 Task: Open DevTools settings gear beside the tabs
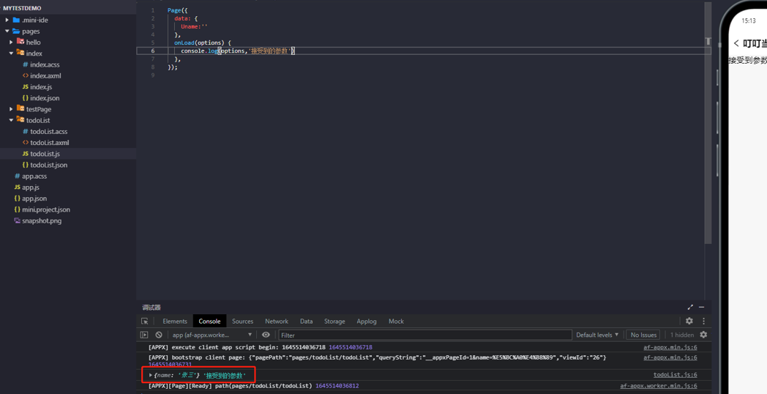[689, 321]
